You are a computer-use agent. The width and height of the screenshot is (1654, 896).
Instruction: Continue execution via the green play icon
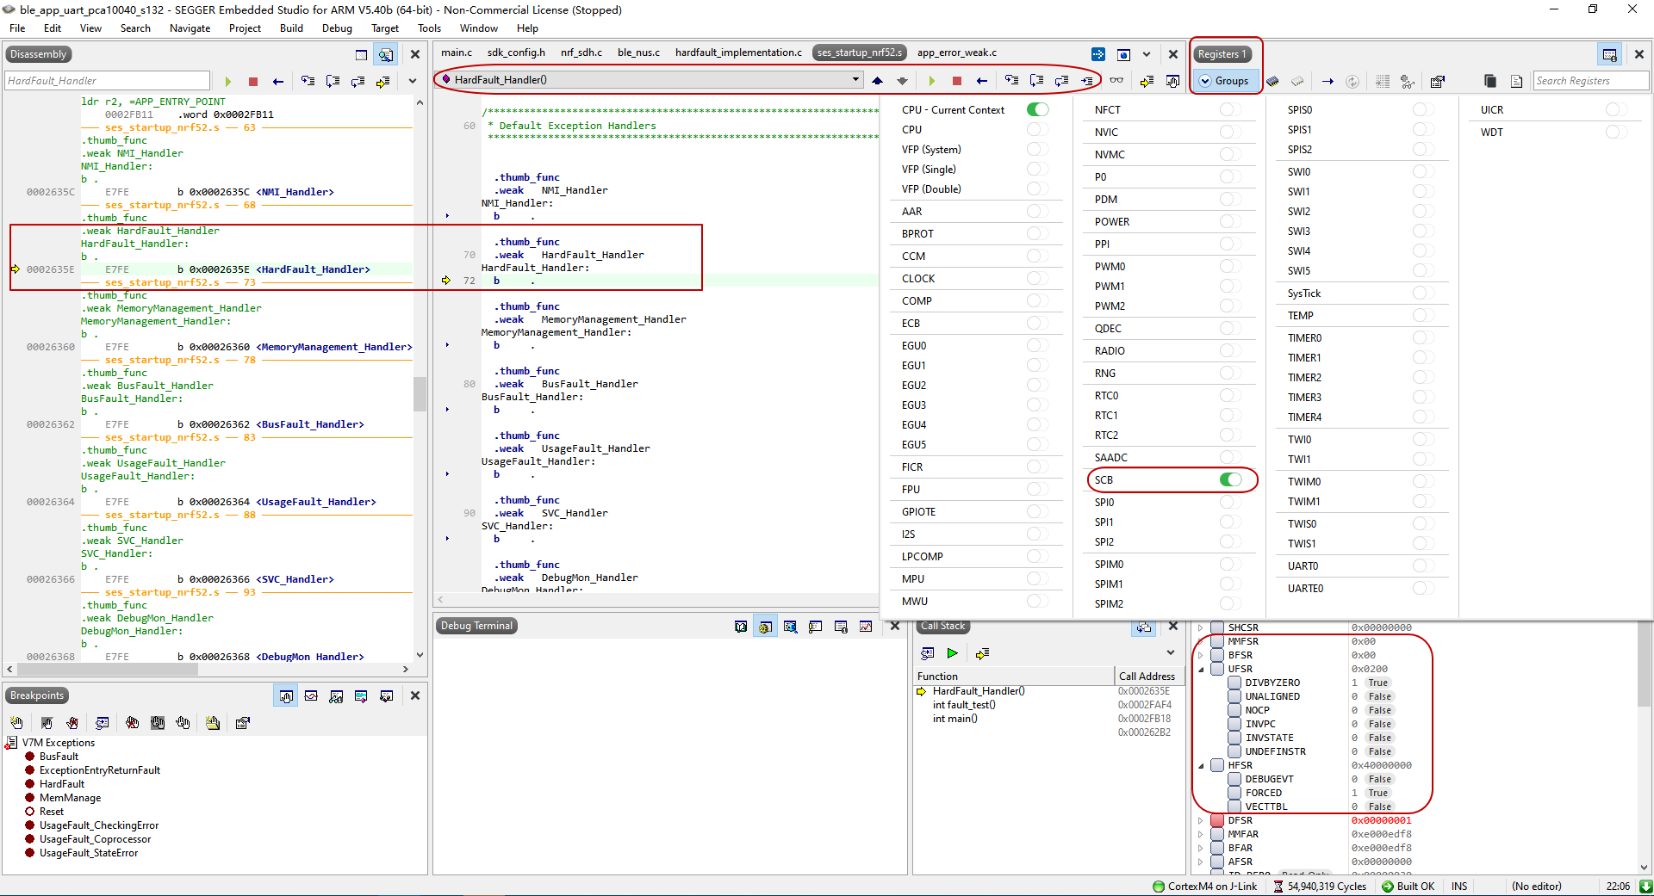point(933,81)
